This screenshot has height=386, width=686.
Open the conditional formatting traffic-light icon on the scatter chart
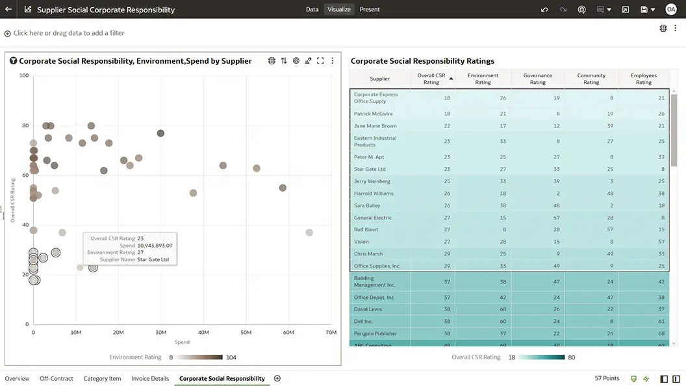(x=272, y=60)
